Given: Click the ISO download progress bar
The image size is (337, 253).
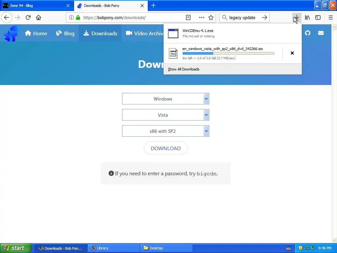Looking at the screenshot, I should (228, 53).
